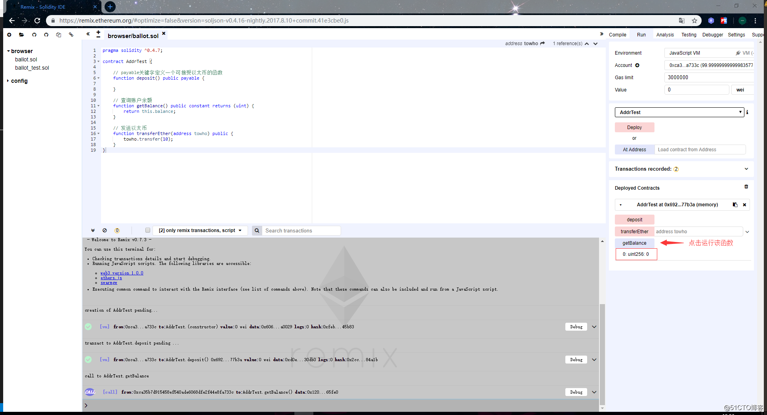Viewport: 767px width, 415px height.
Task: Collapse AddrTest deployed instance caret
Action: point(621,205)
